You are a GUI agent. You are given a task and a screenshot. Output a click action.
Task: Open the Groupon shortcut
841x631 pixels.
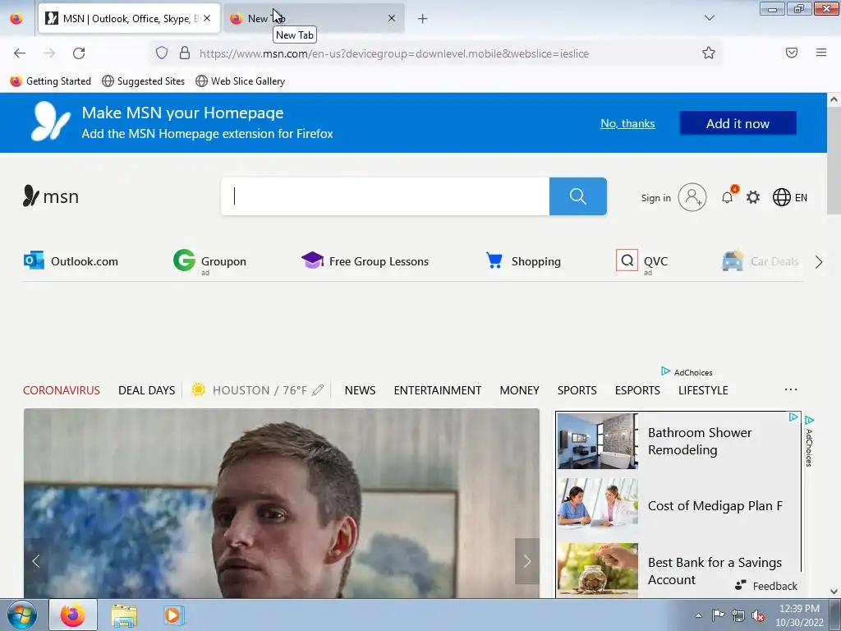(209, 261)
